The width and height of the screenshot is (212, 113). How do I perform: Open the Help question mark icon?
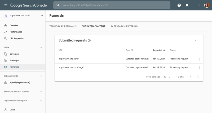tap(179, 5)
